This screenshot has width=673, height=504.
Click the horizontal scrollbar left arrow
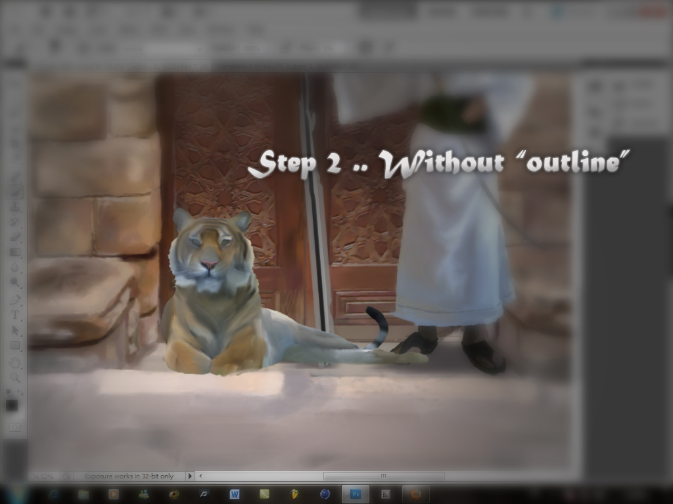[200, 476]
